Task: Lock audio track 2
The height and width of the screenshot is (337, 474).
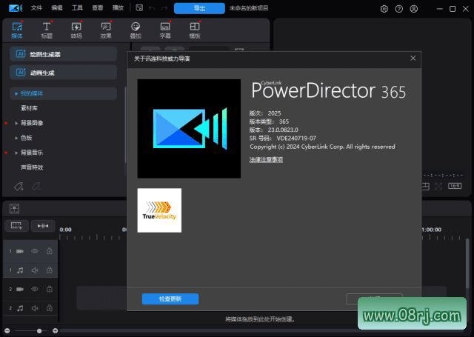Action: click(50, 308)
